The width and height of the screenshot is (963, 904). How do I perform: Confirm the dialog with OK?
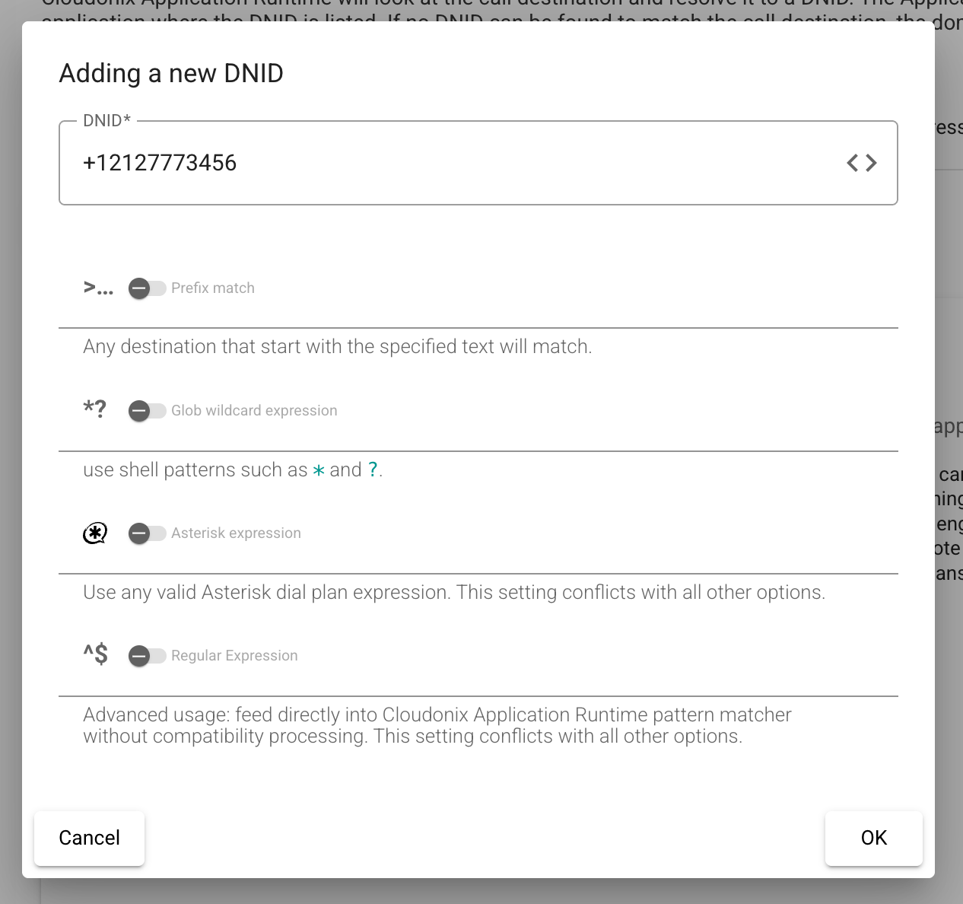click(x=873, y=838)
